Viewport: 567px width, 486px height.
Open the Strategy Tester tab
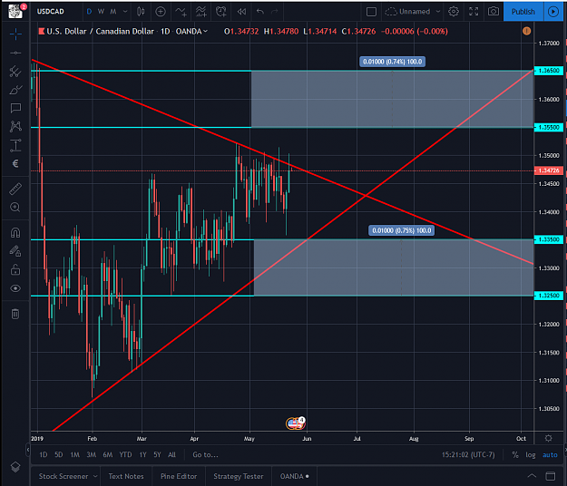tap(239, 476)
